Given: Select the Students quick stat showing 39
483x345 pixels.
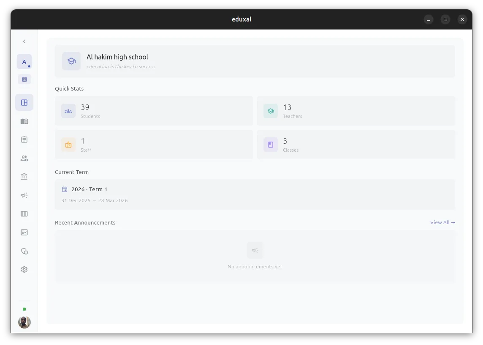Looking at the screenshot, I should coord(154,111).
